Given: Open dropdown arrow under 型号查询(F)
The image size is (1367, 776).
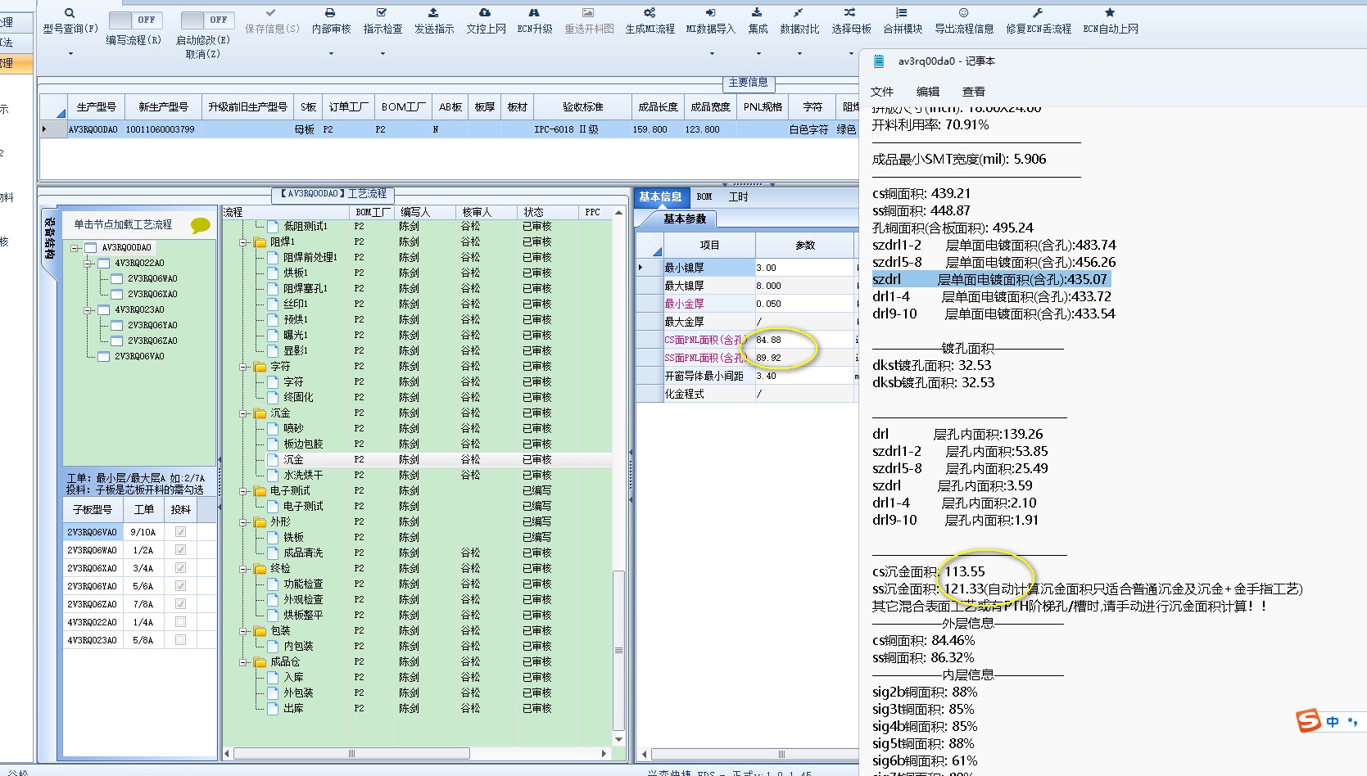Looking at the screenshot, I should 70,54.
